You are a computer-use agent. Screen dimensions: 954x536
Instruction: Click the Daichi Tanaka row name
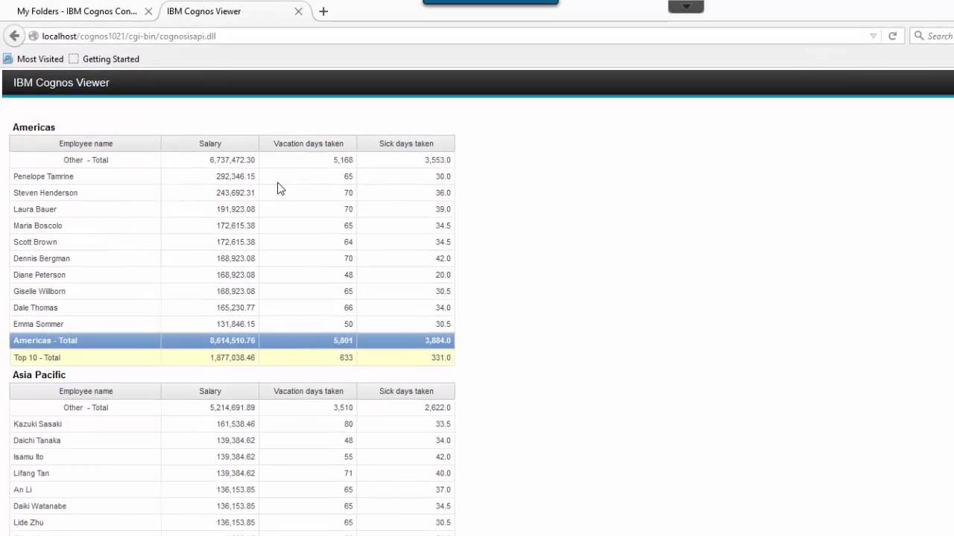click(37, 440)
